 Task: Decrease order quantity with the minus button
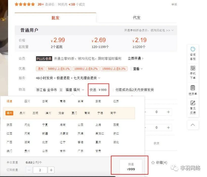[x=29, y=170]
